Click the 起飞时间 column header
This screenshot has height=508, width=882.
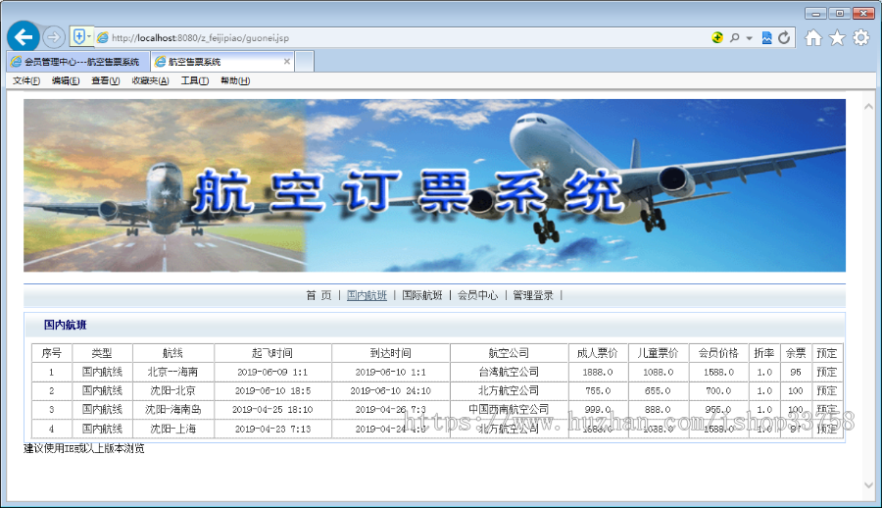[x=272, y=353]
